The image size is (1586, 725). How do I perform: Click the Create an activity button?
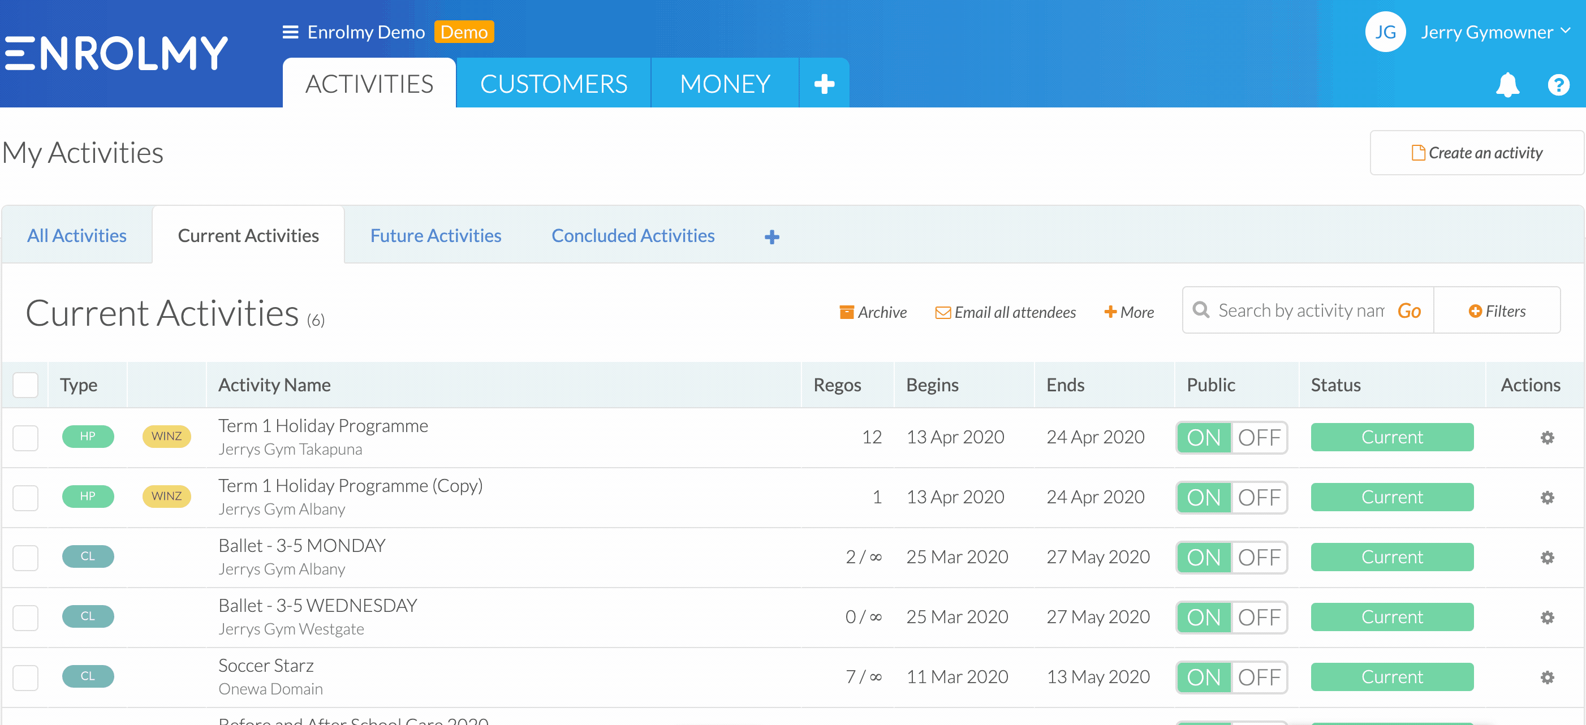(x=1476, y=153)
